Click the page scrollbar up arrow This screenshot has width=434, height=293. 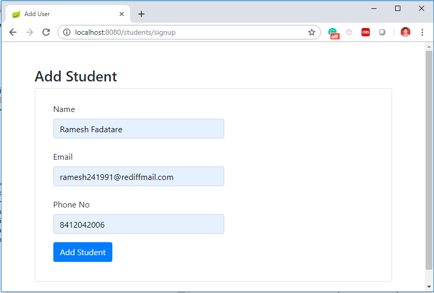[x=429, y=47]
